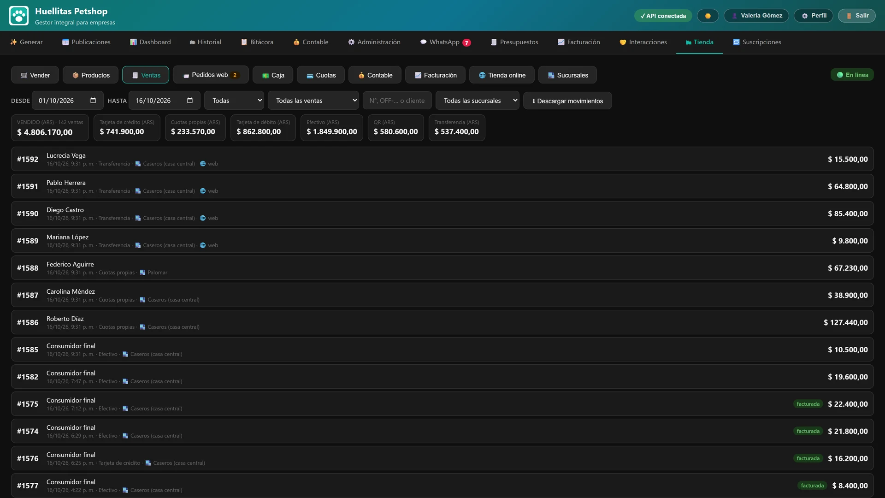Open the Sucursales section
Screen dimensions: 885x498
[x=567, y=75]
